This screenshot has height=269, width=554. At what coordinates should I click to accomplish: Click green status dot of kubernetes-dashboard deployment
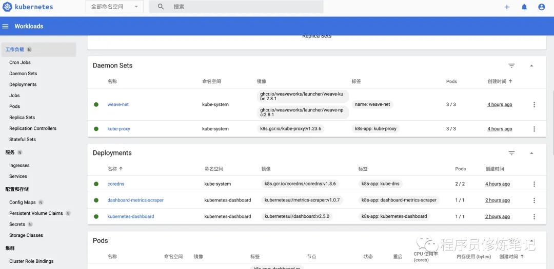(96, 216)
